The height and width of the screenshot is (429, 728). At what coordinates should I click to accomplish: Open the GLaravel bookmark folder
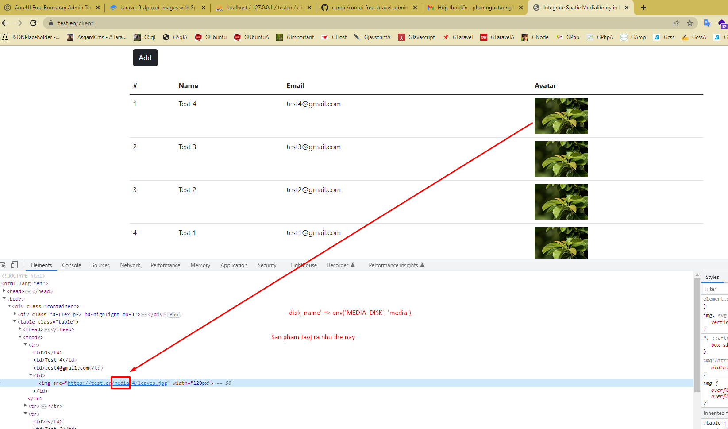(458, 37)
